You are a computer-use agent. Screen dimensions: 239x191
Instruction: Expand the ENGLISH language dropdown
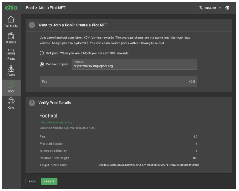[210, 8]
